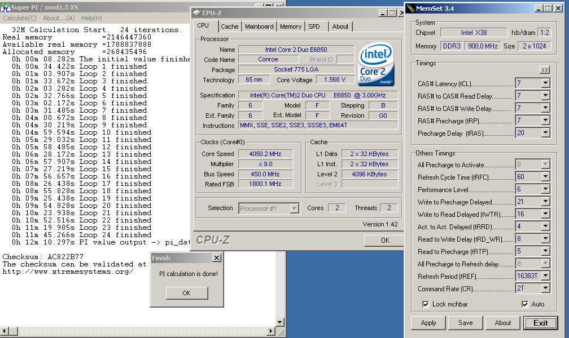Image resolution: width=569 pixels, height=338 pixels.
Task: Click the PI value output line
Action: tap(101, 242)
